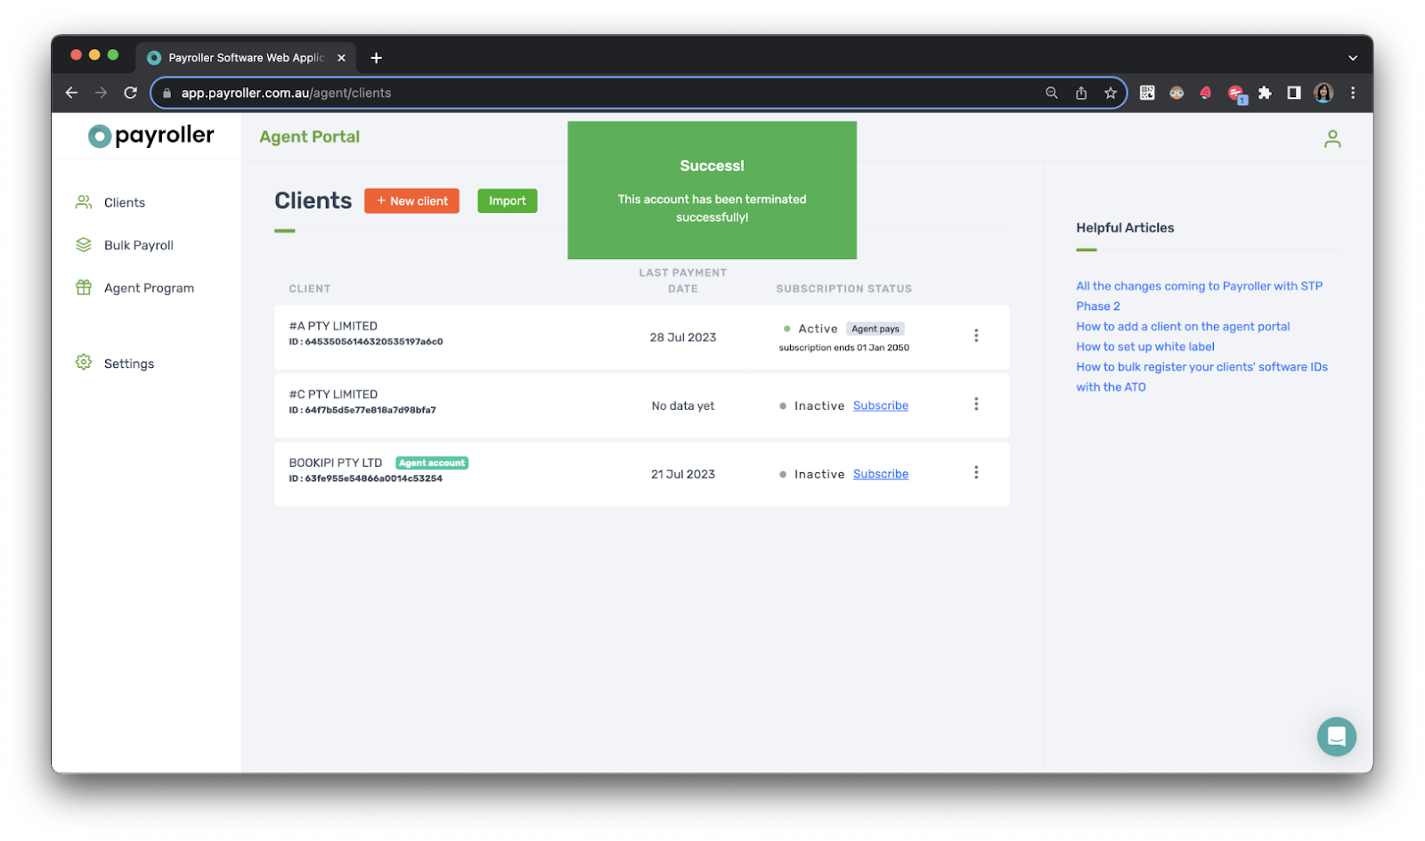1425x841 pixels.
Task: Open a new browser tab
Action: pos(376,58)
